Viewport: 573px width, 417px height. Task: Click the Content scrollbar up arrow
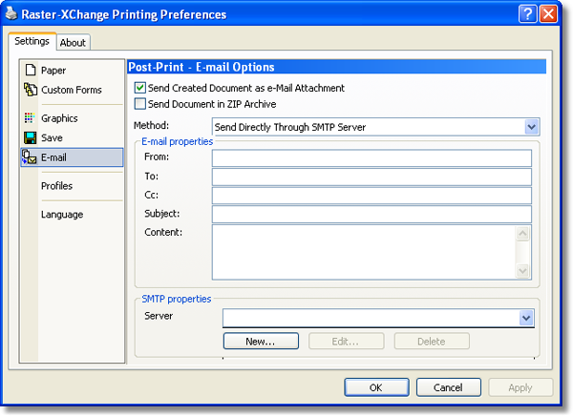click(x=522, y=234)
